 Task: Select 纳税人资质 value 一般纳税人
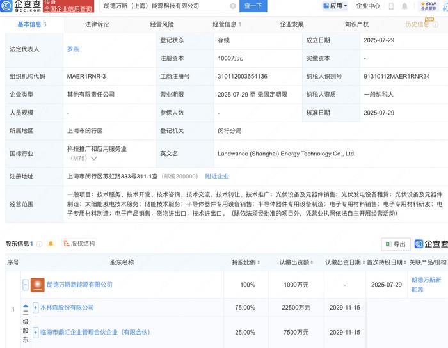379,95
